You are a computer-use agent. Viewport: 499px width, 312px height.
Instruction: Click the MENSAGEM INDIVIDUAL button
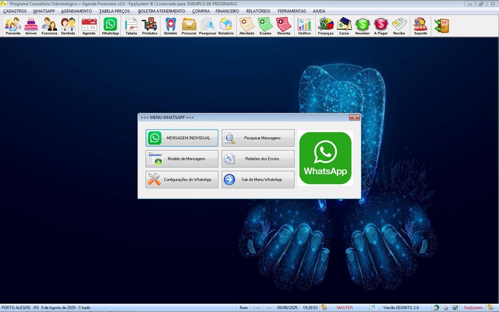182,138
